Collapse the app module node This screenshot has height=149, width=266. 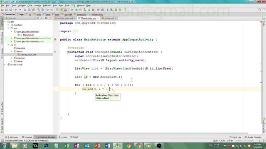(5, 22)
